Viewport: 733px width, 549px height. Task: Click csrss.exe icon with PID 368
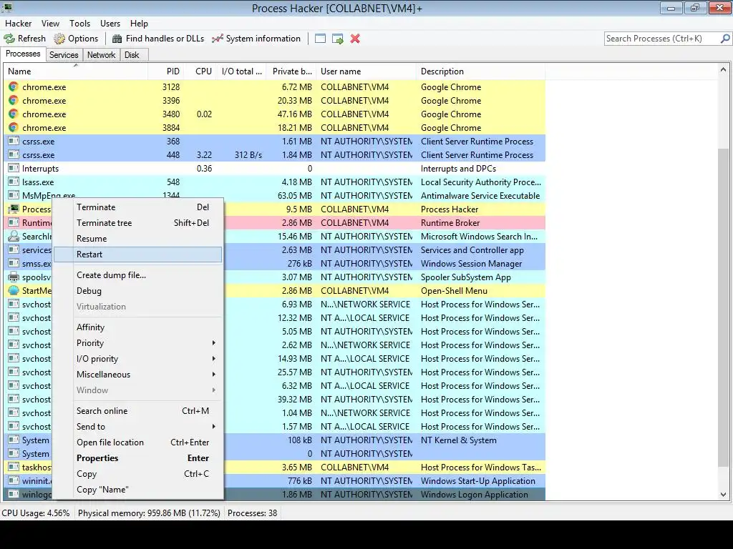click(14, 141)
